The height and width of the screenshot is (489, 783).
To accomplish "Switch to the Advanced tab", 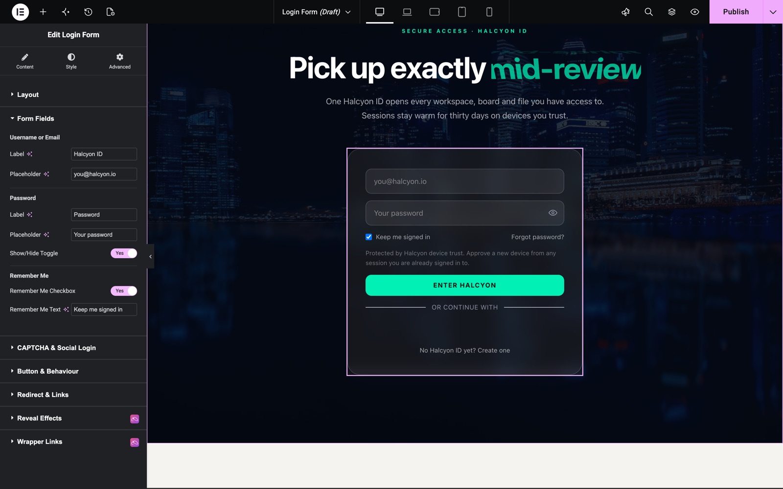I will (x=120, y=61).
